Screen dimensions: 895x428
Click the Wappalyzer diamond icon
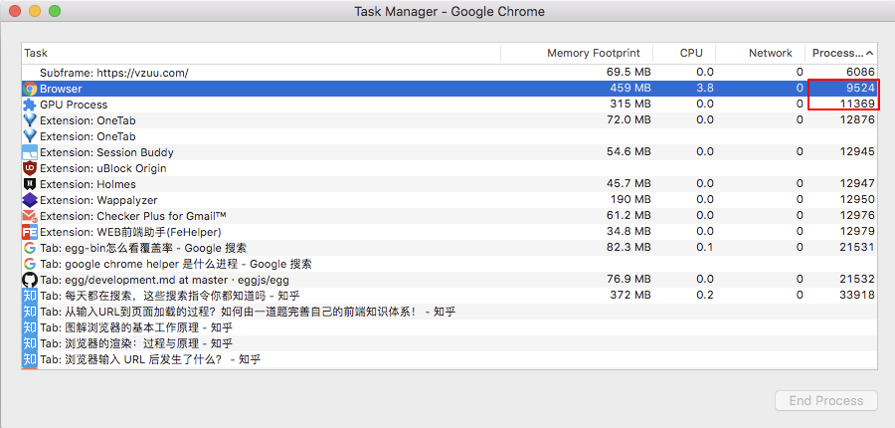(x=30, y=200)
